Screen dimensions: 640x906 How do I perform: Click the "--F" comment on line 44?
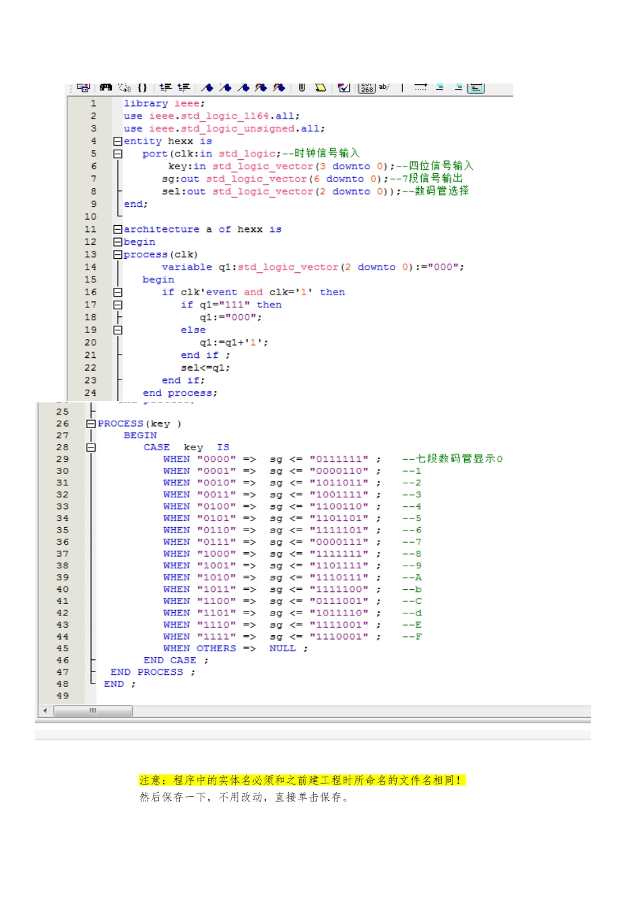[x=412, y=636]
